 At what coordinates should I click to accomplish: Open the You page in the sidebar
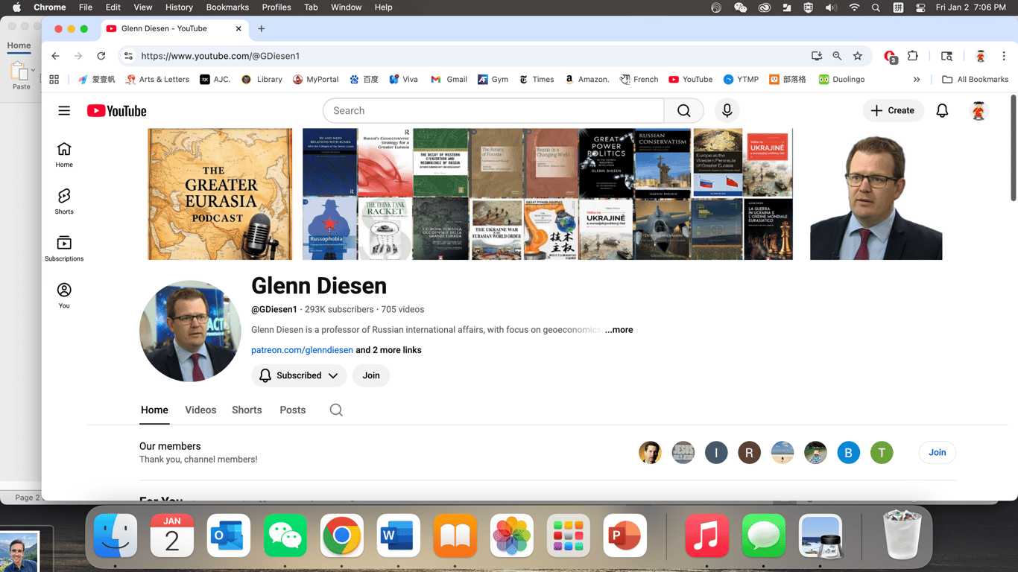click(x=64, y=296)
